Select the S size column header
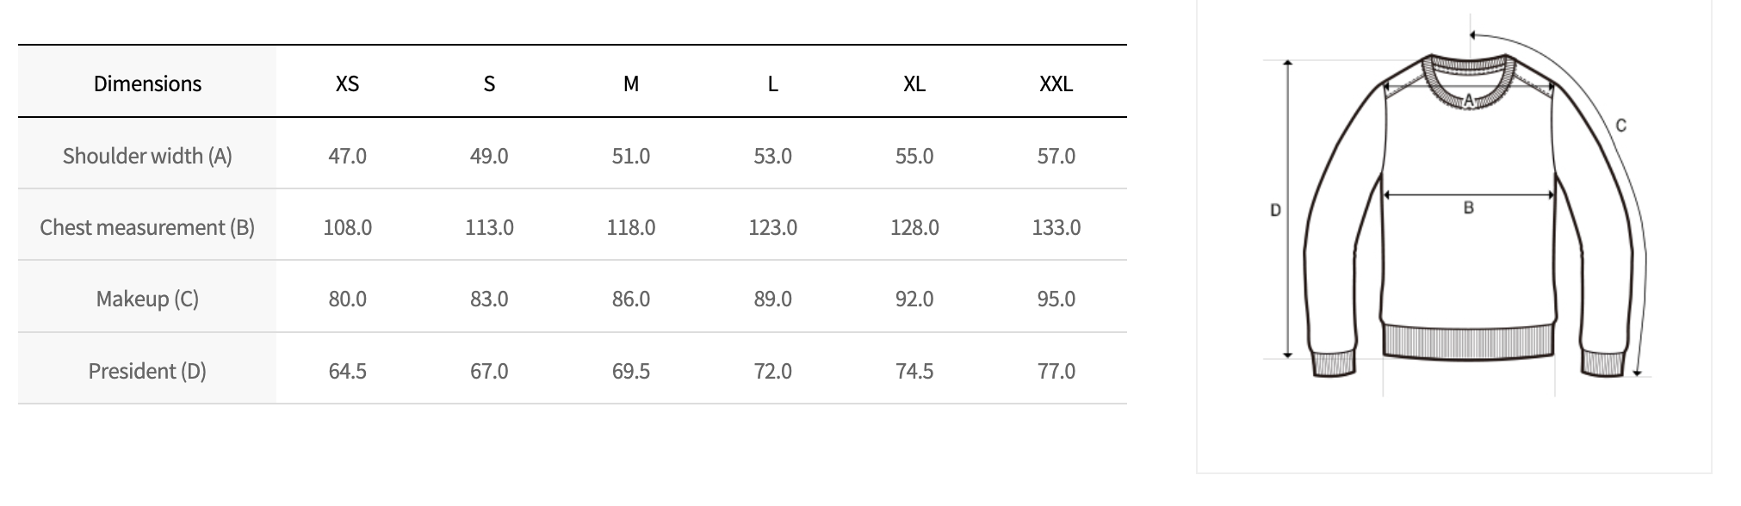Image resolution: width=1741 pixels, height=506 pixels. pyautogui.click(x=489, y=83)
